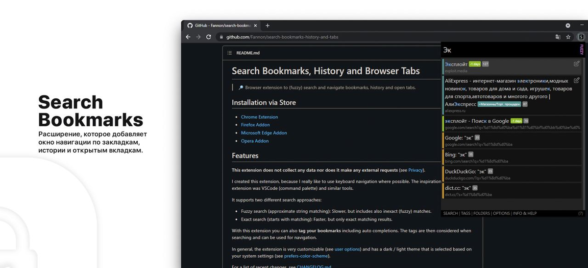Click the translate page icon in the address bar

558,37
